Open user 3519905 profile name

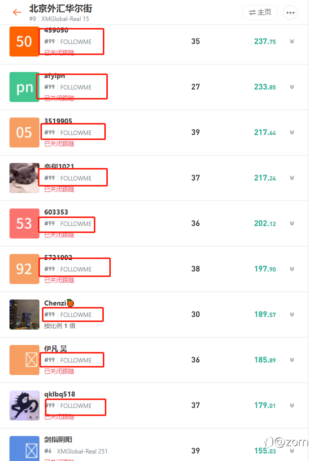click(x=58, y=121)
